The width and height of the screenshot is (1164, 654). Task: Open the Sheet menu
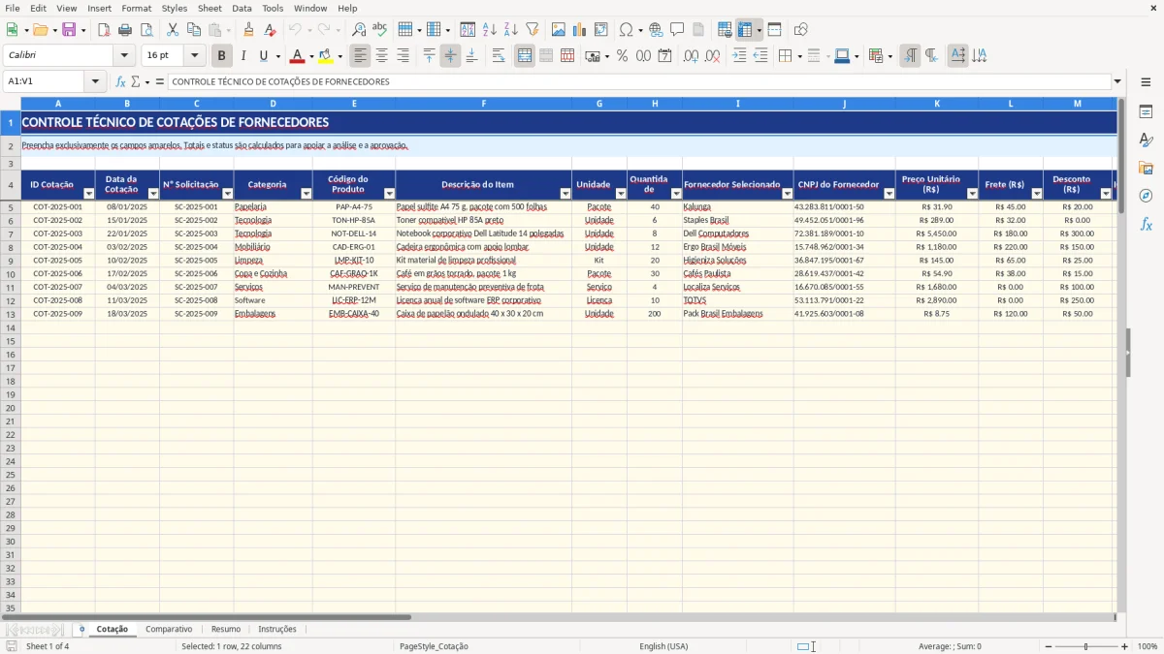click(210, 8)
